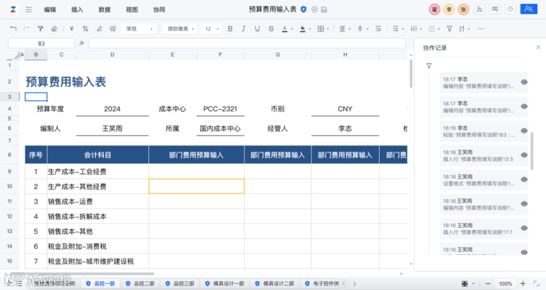Toggle eye on 18:16 李志 粘贴 record
This screenshot has height=290, width=546.
click(524, 131)
